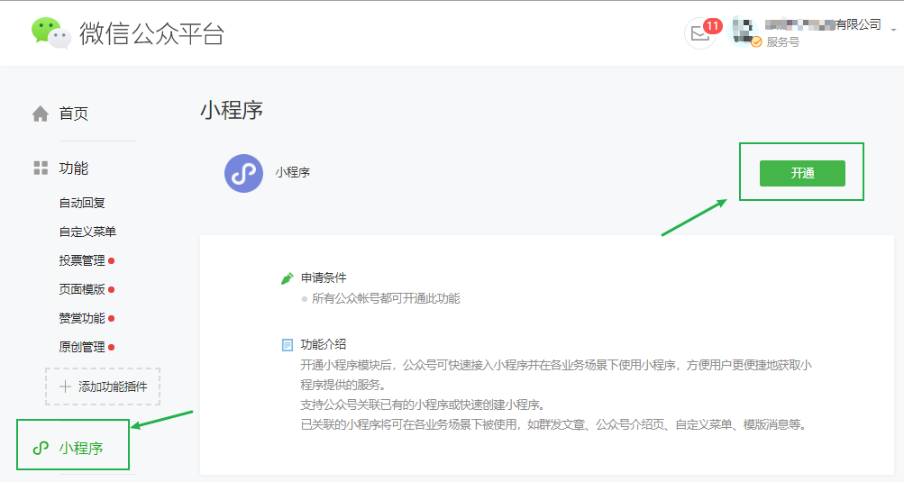Image resolution: width=904 pixels, height=482 pixels.
Task: Open 投票管理 menu item
Action: (x=82, y=260)
